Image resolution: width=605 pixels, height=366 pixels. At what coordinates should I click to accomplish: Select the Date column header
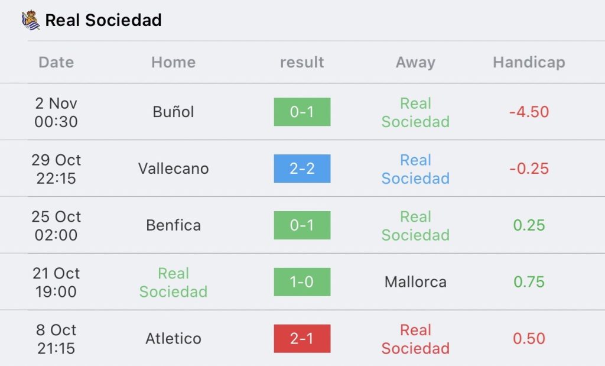pyautogui.click(x=56, y=62)
